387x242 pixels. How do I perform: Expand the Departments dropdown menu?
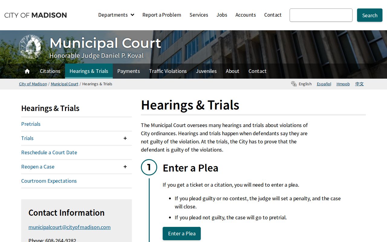tap(116, 15)
